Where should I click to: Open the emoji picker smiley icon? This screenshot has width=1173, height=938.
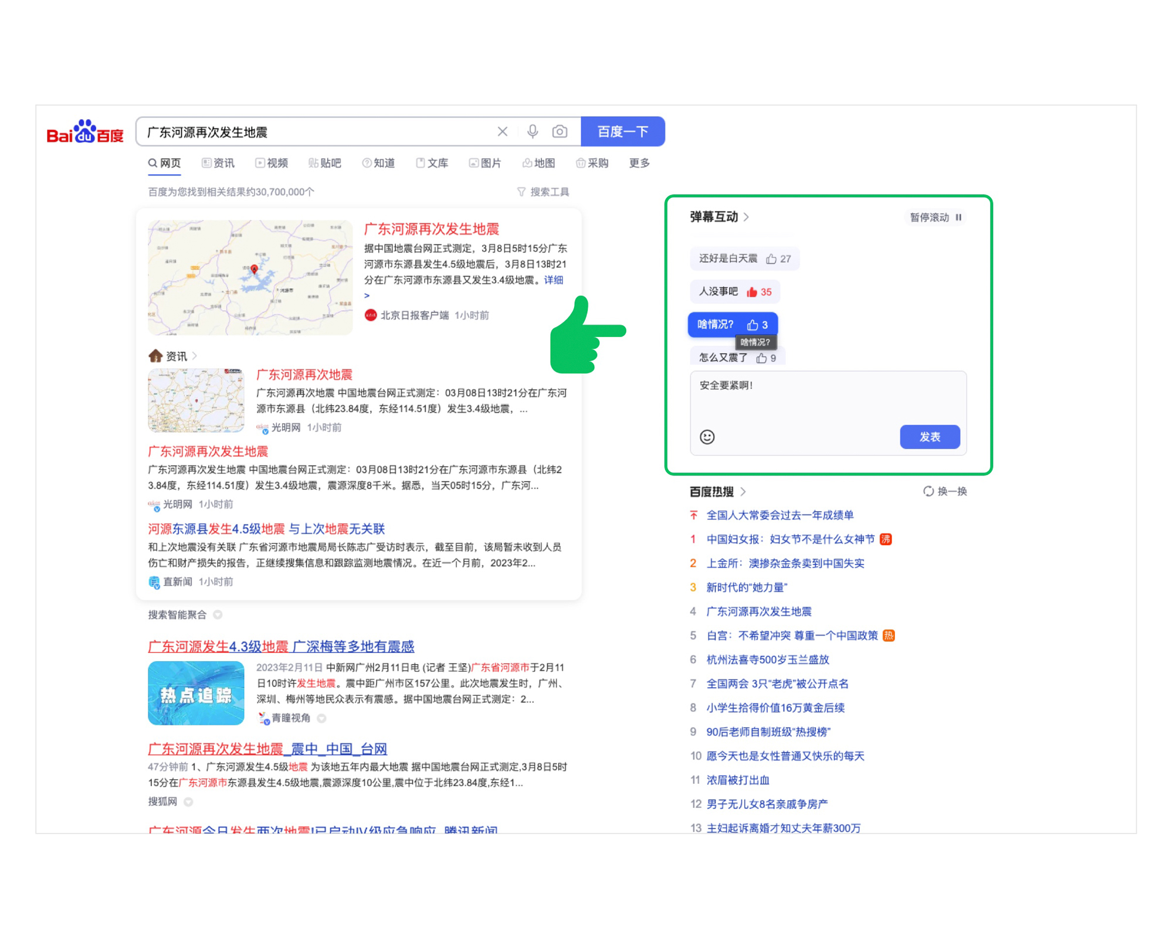click(x=707, y=437)
